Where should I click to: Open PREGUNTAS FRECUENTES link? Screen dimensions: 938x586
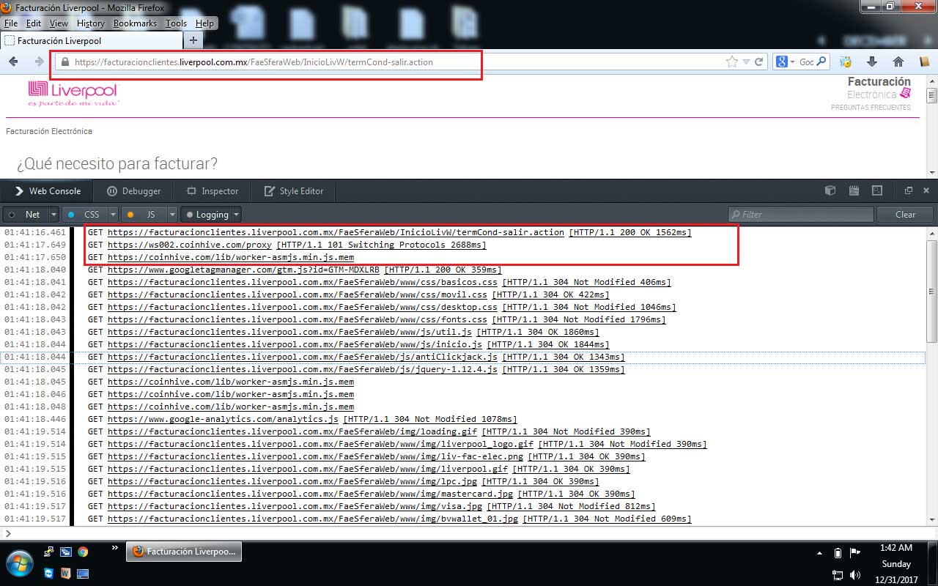871,108
